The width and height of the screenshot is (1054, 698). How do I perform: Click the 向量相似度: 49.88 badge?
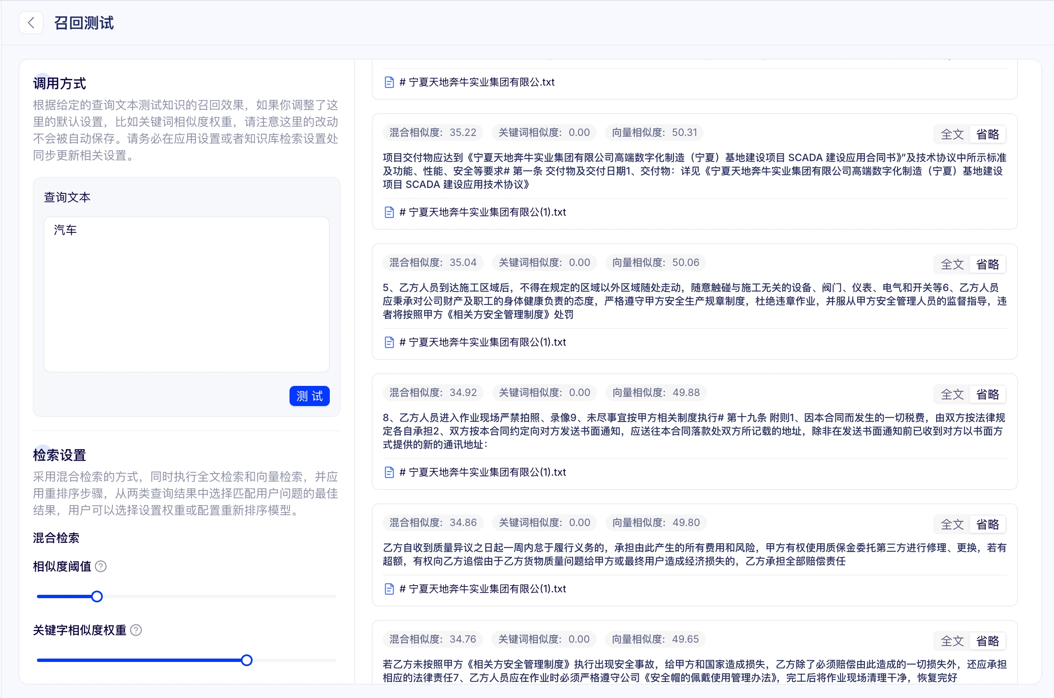[656, 393]
